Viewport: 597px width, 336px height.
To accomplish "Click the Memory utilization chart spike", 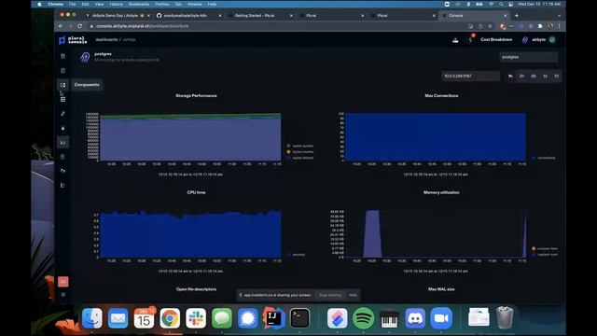I will 372,233.
